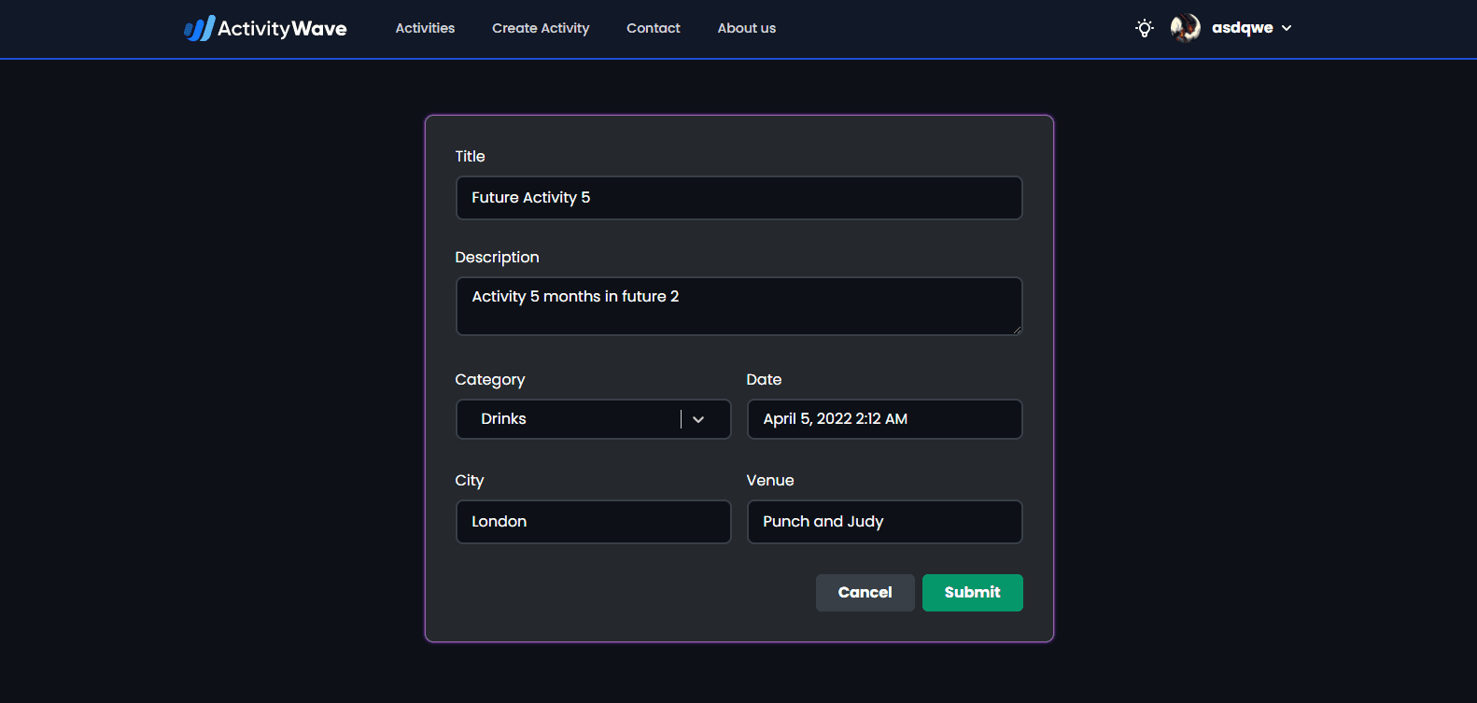Open the Create Activity page
The image size is (1477, 703).
click(541, 28)
